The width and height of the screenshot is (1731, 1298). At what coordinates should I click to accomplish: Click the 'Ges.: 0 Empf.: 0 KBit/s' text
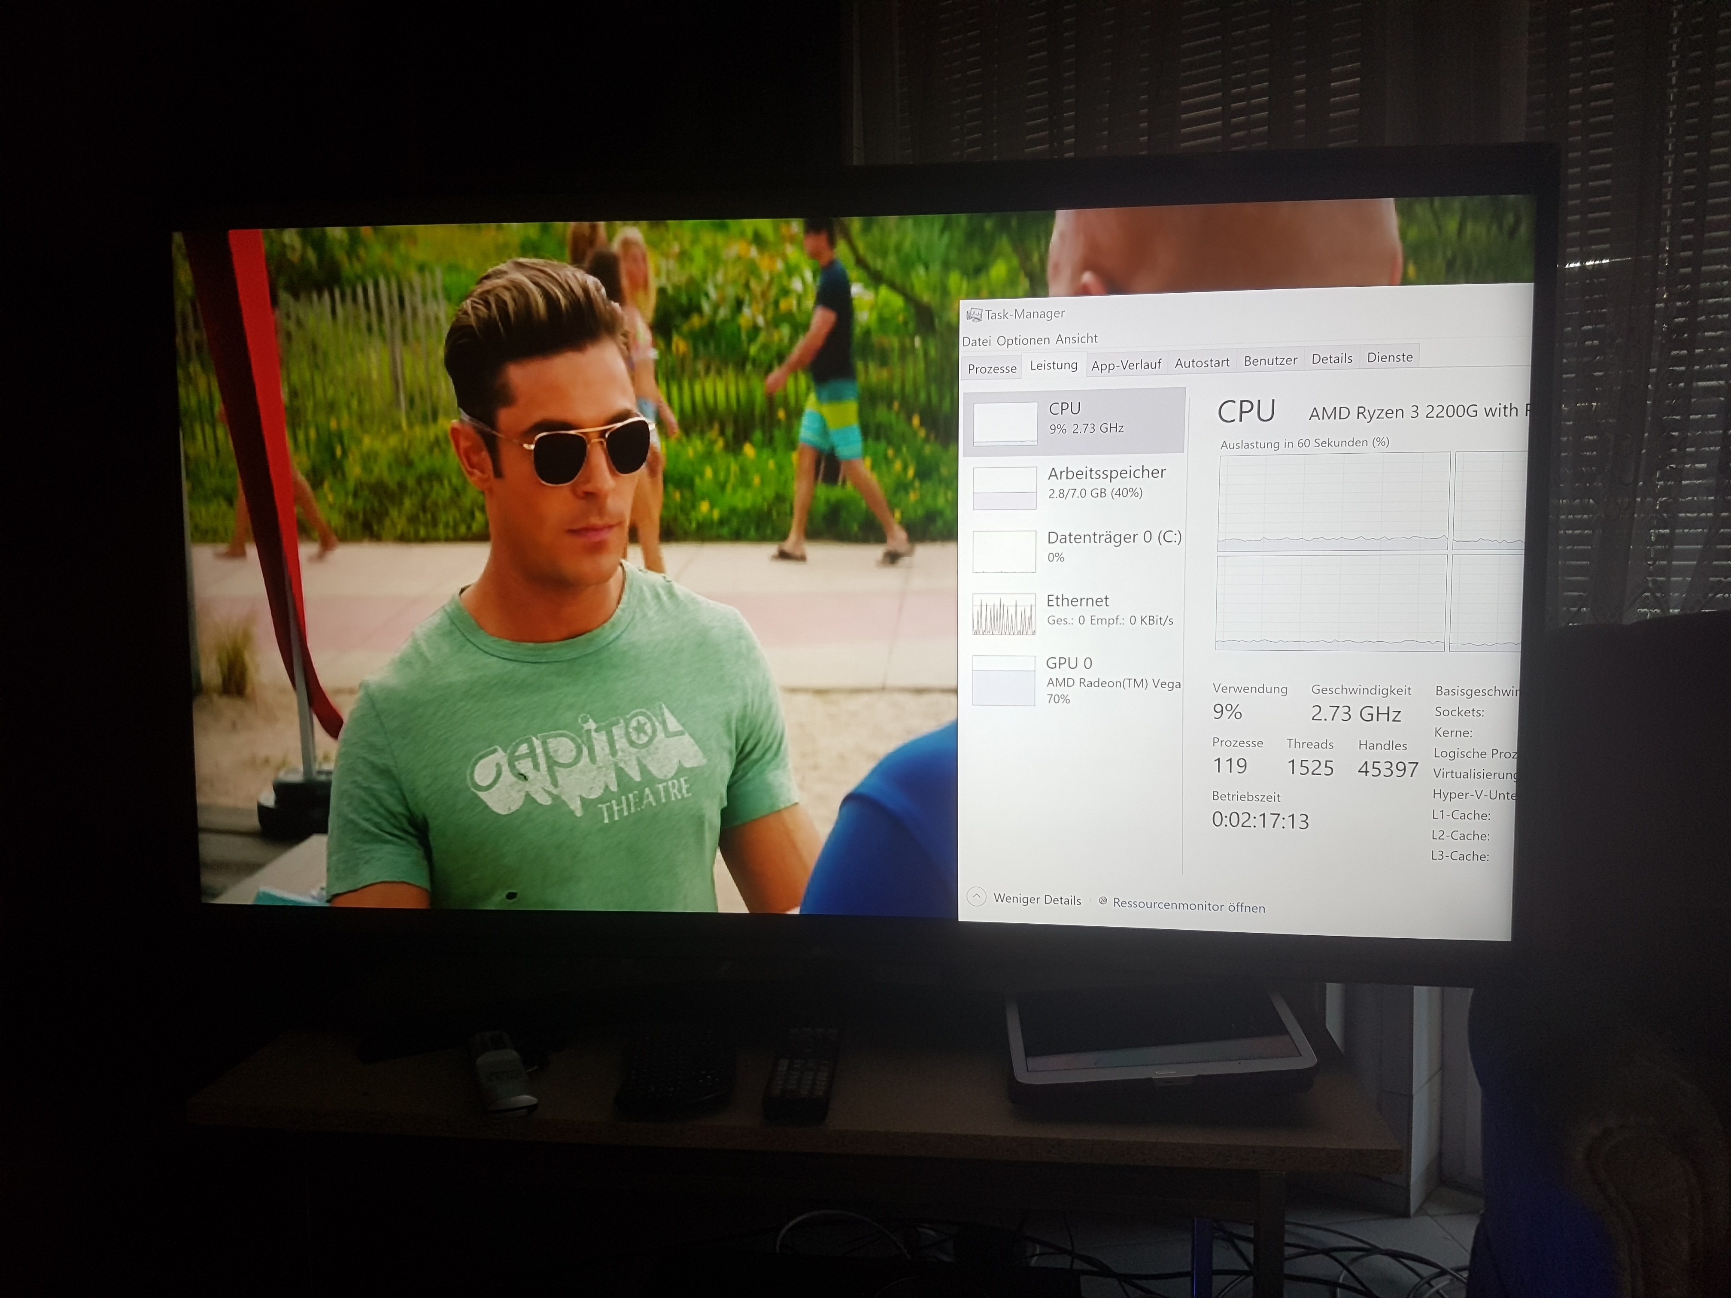coord(1110,620)
